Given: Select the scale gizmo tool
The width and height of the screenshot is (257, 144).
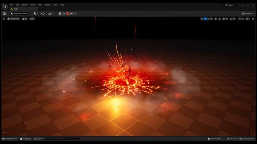Looking at the screenshot, I should tap(212, 19).
